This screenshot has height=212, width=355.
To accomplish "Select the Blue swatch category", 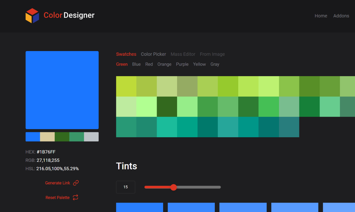I will [x=136, y=64].
